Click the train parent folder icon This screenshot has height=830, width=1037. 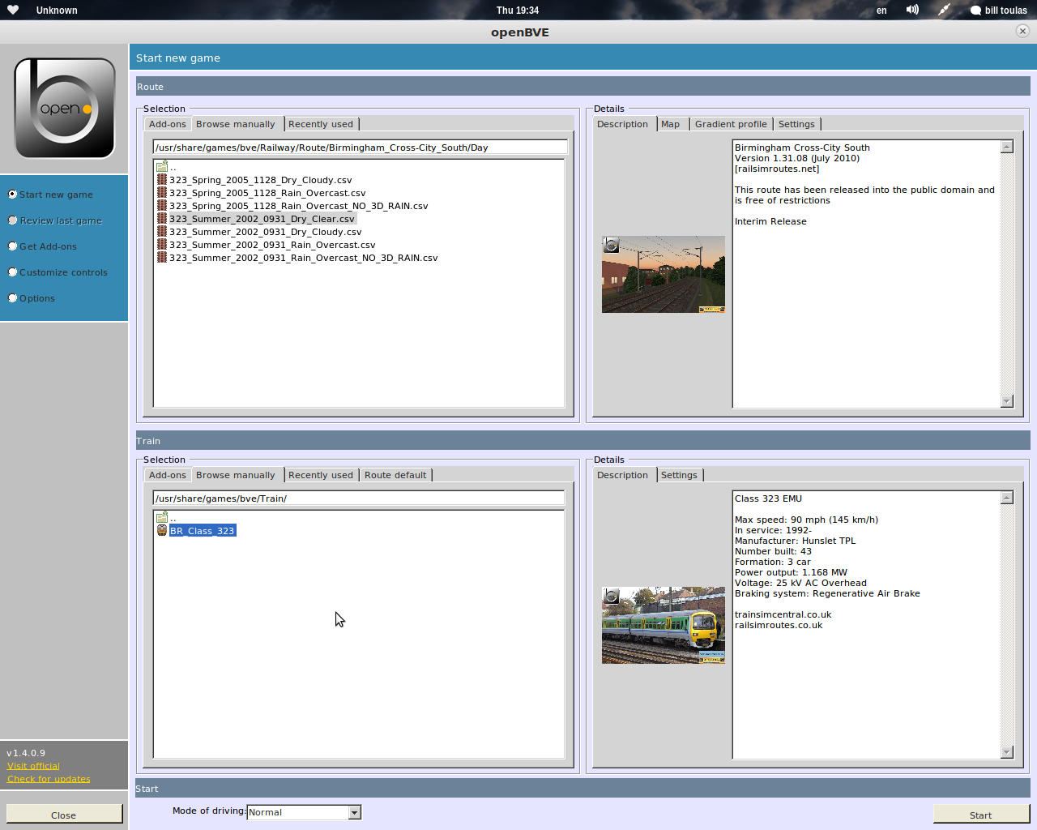(162, 517)
